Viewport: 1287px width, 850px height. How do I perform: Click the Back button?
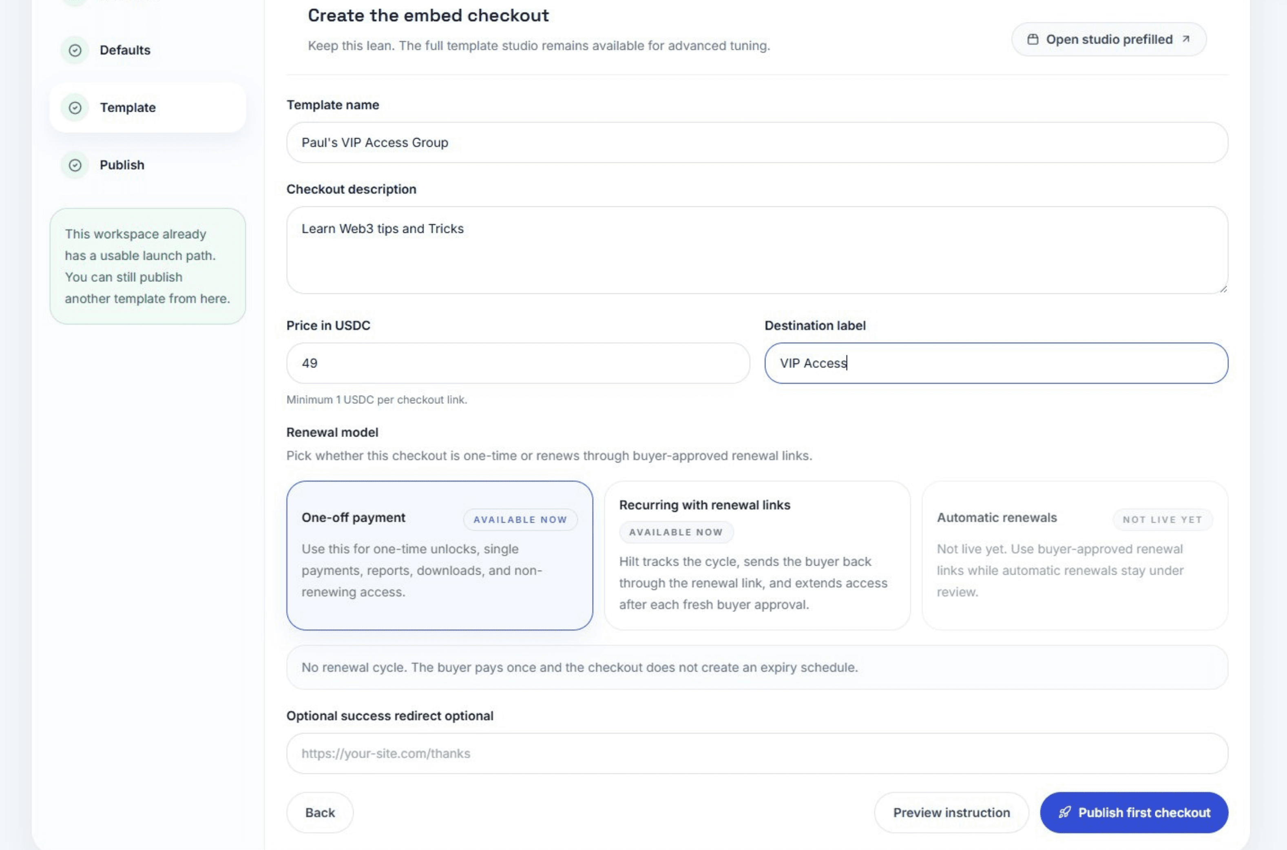(x=320, y=812)
